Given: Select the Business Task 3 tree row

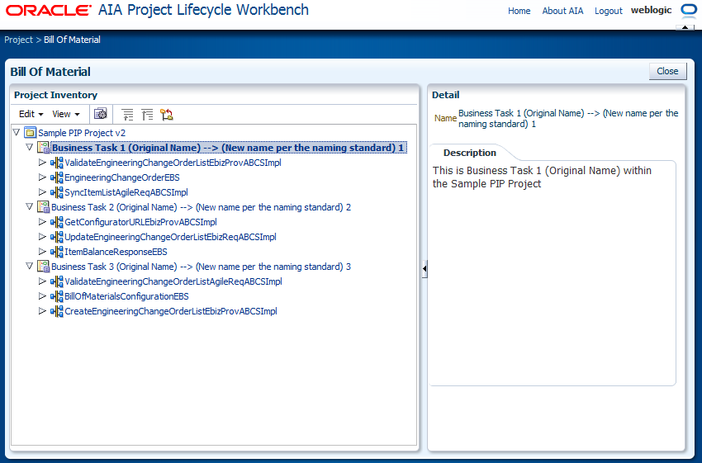Looking at the screenshot, I should click(201, 267).
